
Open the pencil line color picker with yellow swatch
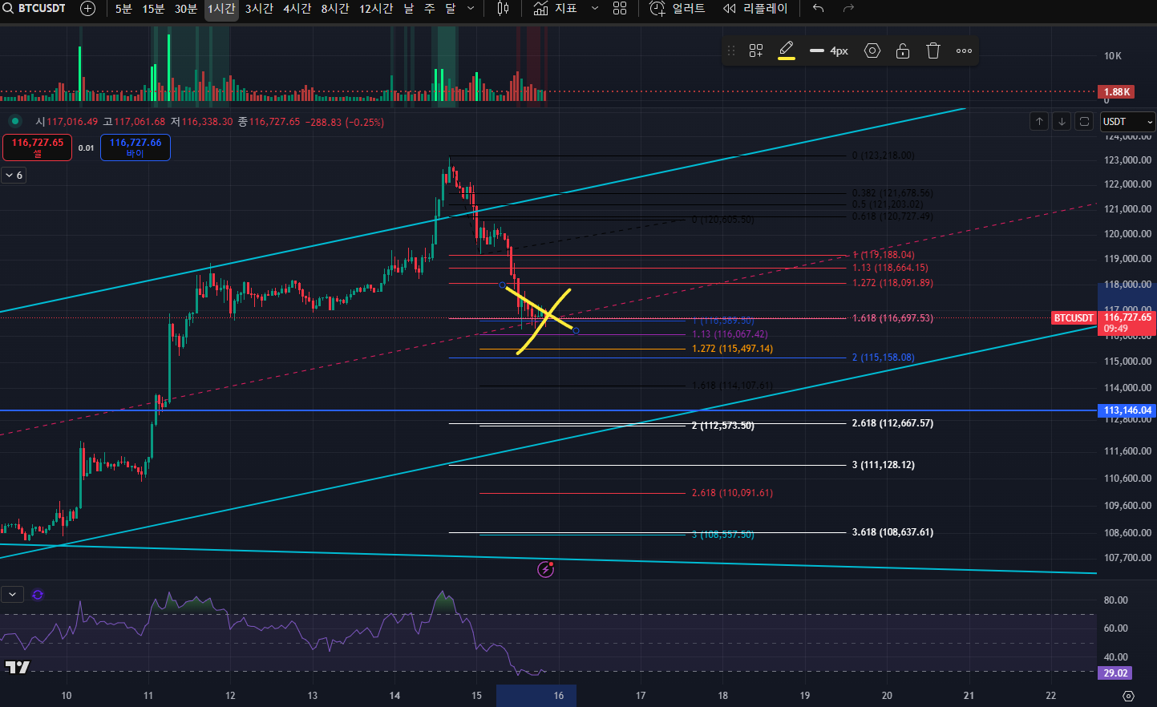[x=787, y=50]
